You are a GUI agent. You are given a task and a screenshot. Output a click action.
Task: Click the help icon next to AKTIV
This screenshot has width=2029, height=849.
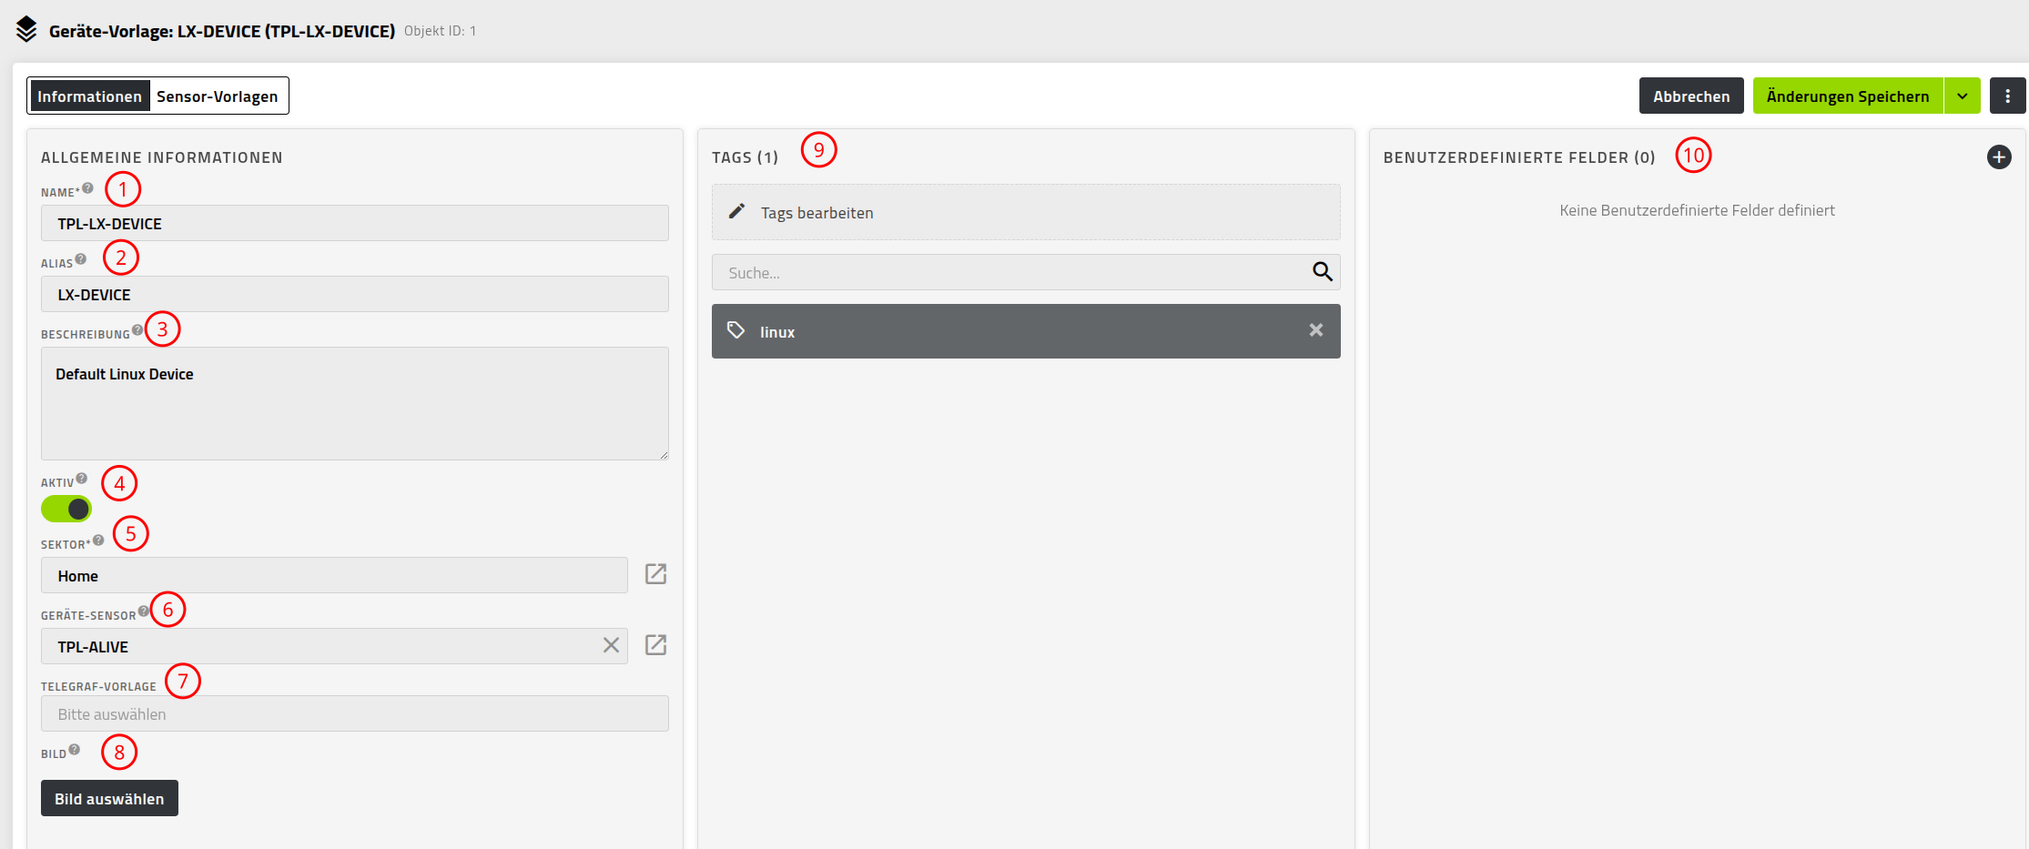[82, 479]
